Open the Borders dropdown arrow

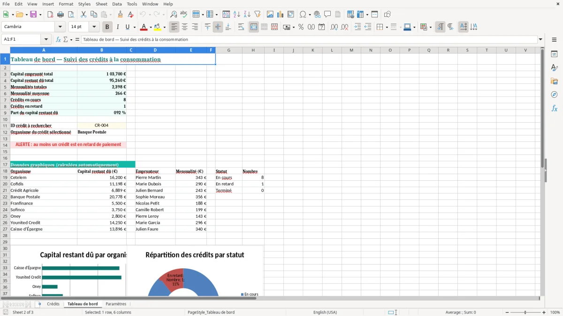[x=386, y=27]
